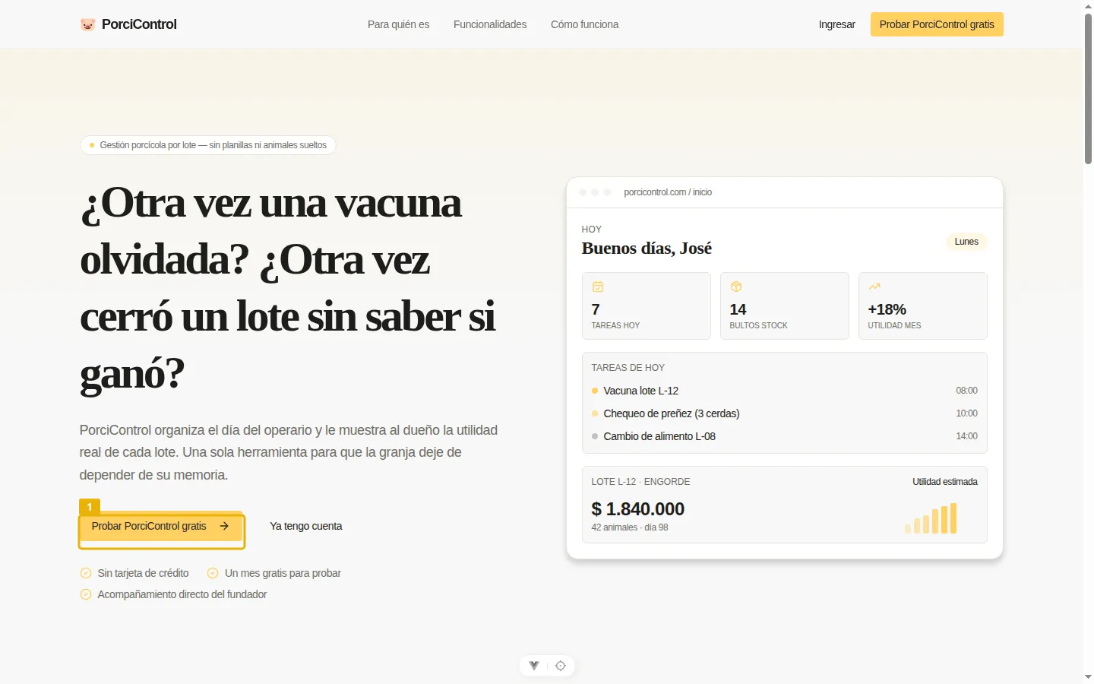Click the '$ 1.840.000' profit amount
1094x684 pixels.
click(x=638, y=509)
